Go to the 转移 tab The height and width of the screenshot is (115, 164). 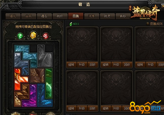pos(123,16)
